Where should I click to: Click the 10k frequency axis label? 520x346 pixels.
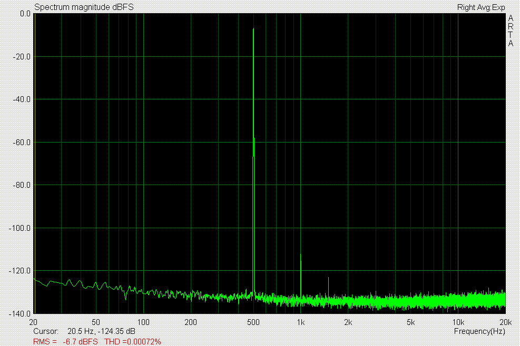[458, 322]
